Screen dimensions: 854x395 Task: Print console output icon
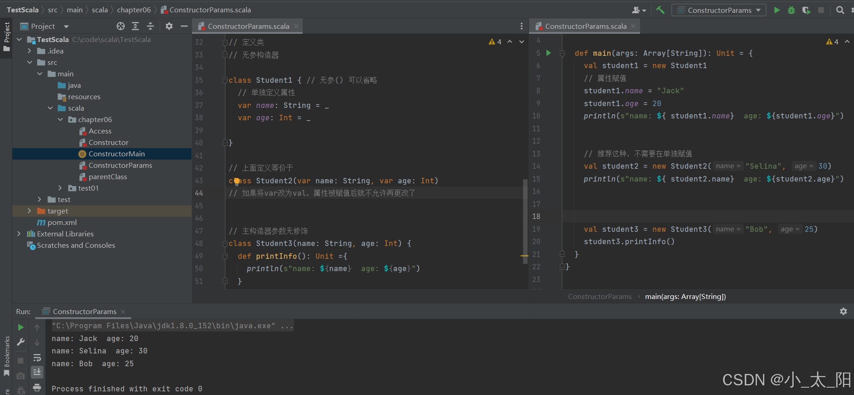click(x=37, y=388)
